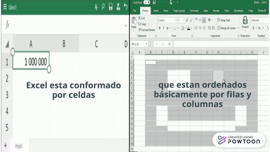Switch to the Developer tab
The image size is (270, 152).
[x=239, y=11]
